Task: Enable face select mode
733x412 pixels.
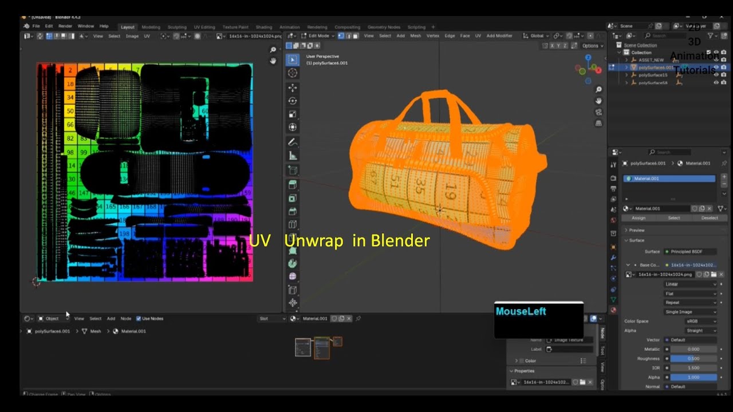Action: point(355,35)
